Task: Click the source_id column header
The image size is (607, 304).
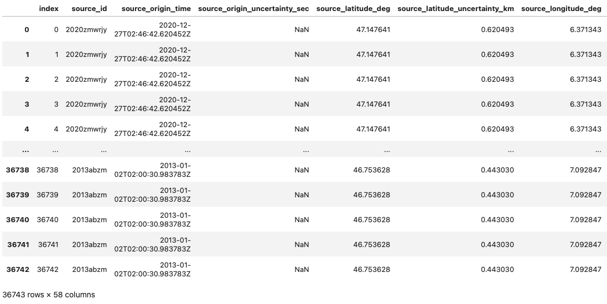Action: point(89,9)
